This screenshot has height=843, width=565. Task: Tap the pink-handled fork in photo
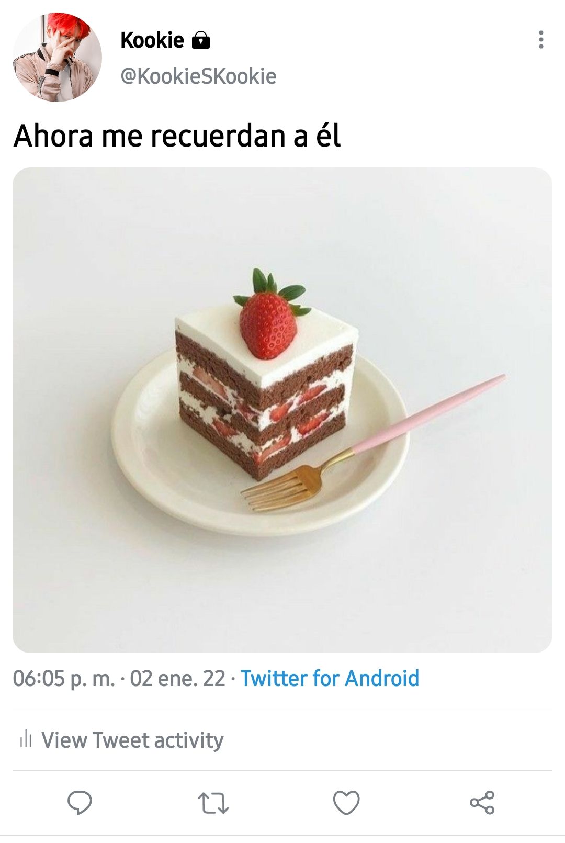pyautogui.click(x=372, y=444)
